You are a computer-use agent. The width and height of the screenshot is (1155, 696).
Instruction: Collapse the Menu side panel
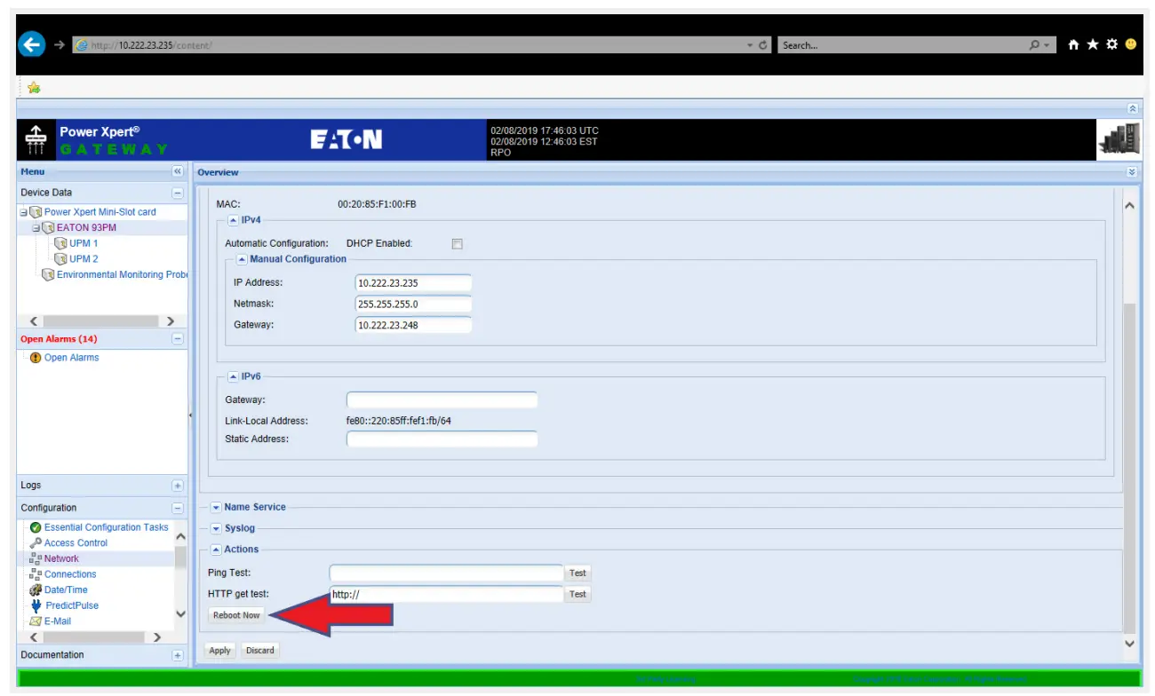coord(178,172)
